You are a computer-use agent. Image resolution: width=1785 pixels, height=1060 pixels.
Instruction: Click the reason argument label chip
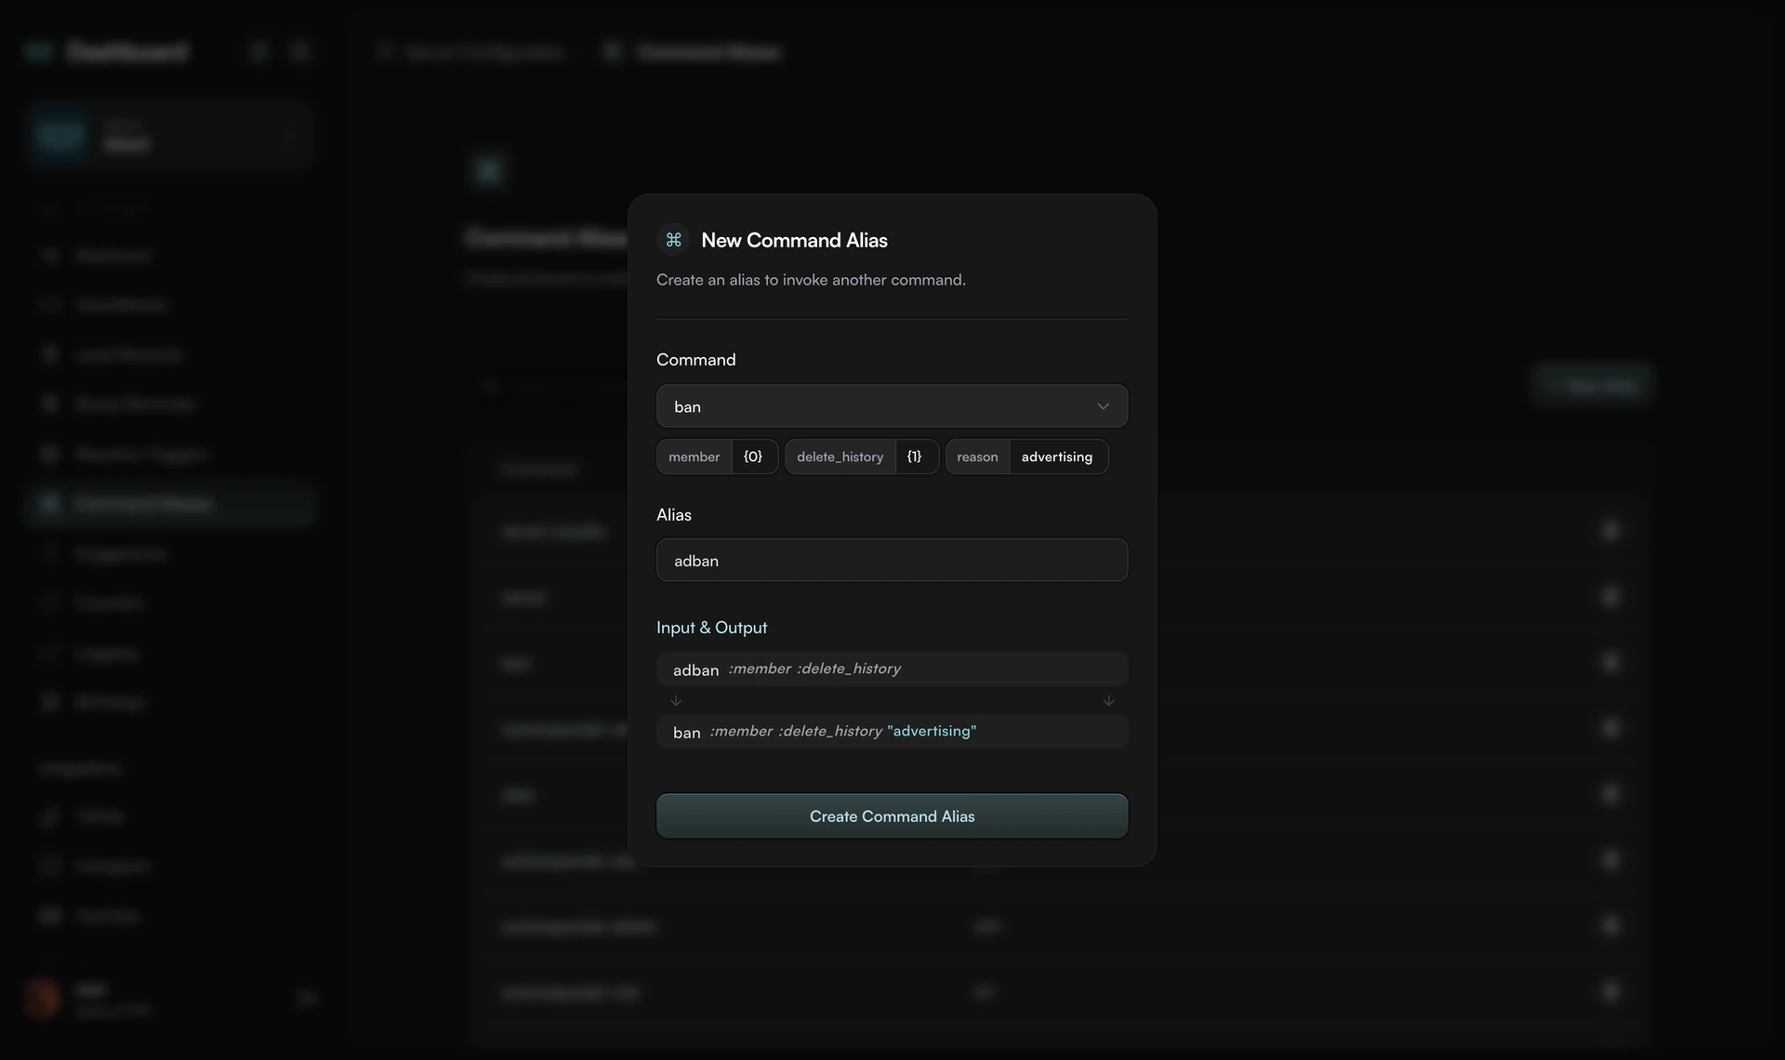977,457
